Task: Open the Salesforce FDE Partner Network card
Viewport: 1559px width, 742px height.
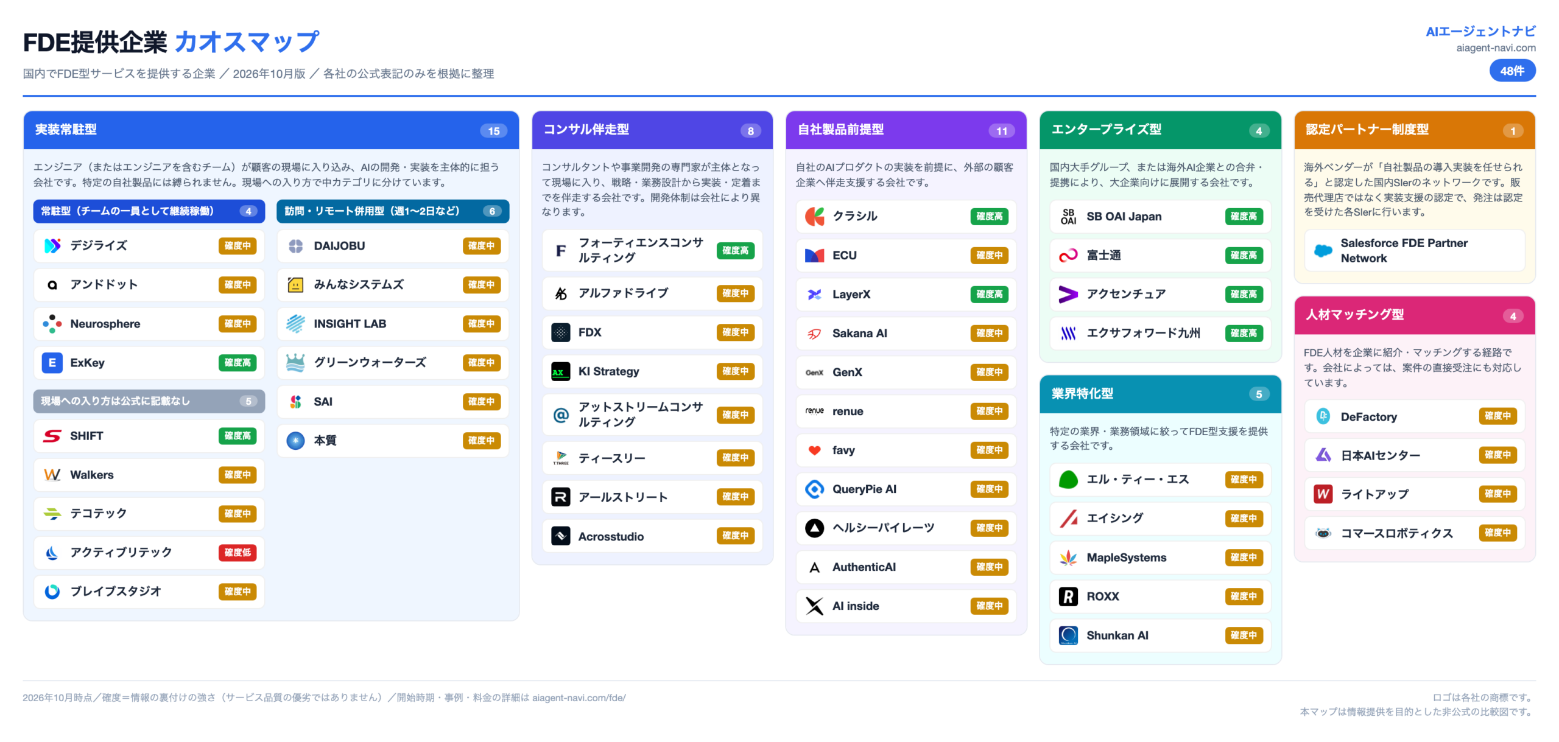Action: coord(1414,251)
